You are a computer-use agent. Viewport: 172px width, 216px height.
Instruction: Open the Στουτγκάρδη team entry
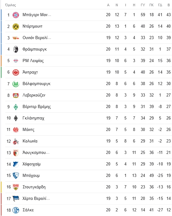34,187
